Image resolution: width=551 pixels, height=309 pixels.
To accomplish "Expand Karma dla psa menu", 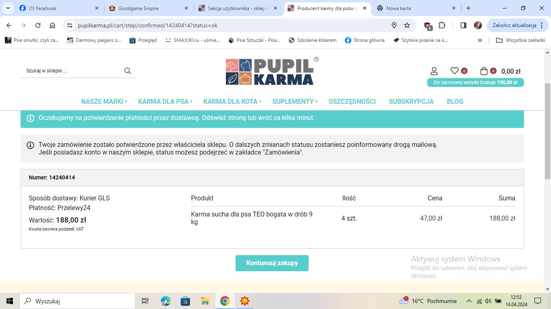I will [x=165, y=101].
